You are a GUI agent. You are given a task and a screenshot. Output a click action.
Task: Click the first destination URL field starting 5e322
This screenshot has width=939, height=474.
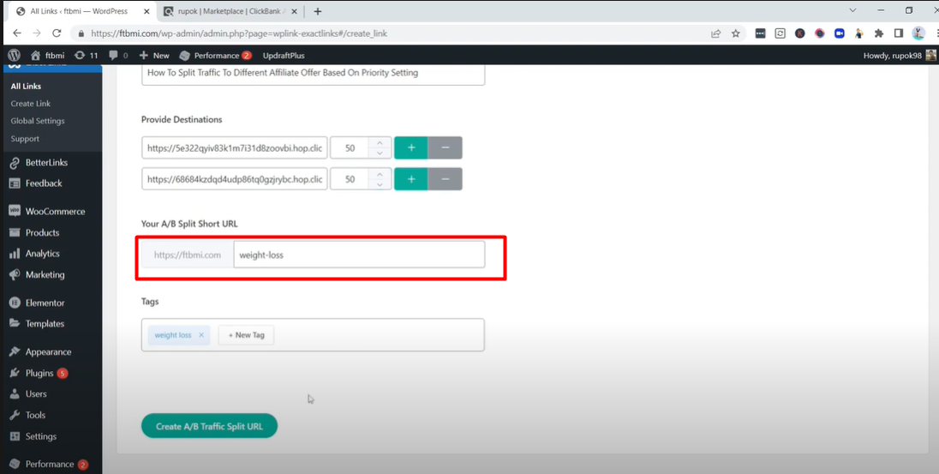tap(235, 148)
